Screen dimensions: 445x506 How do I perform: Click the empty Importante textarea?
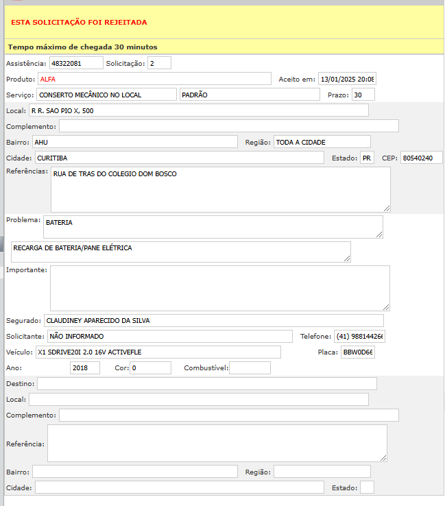[x=219, y=288]
